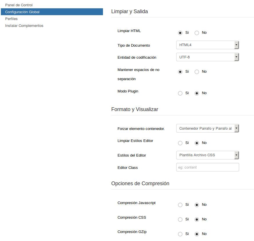The width and height of the screenshot is (254, 241).
Task: Select No for Modo Plugin
Action: 197,93
